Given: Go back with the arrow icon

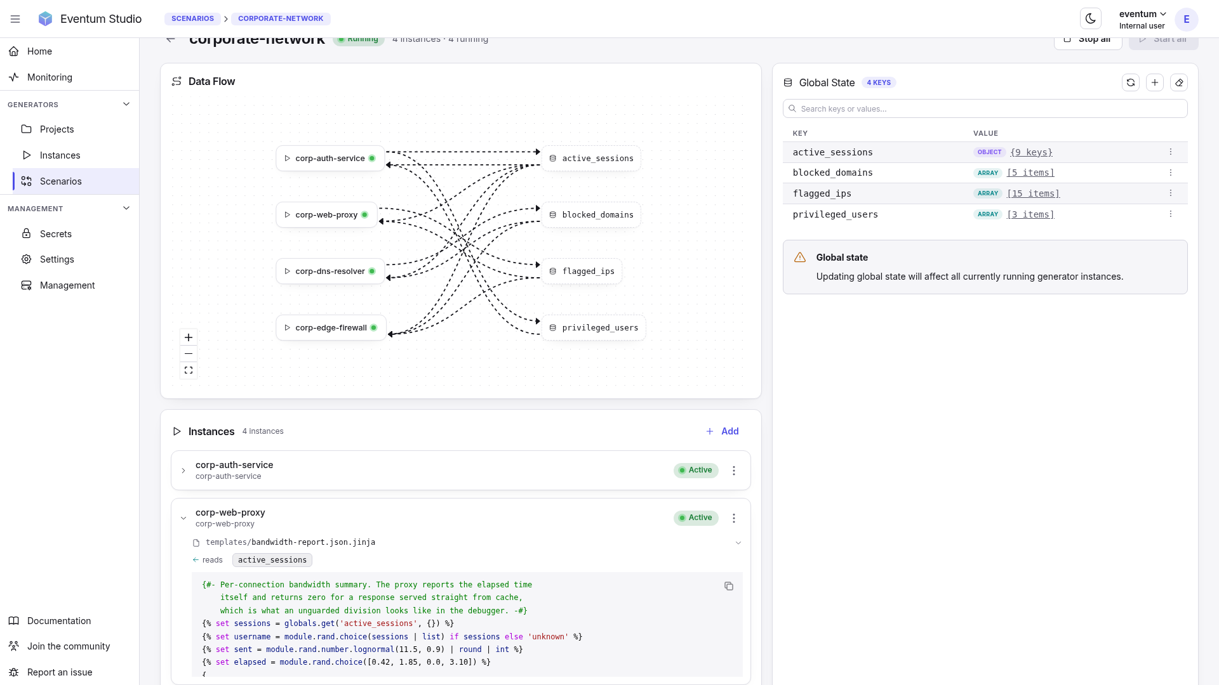Looking at the screenshot, I should (171, 39).
